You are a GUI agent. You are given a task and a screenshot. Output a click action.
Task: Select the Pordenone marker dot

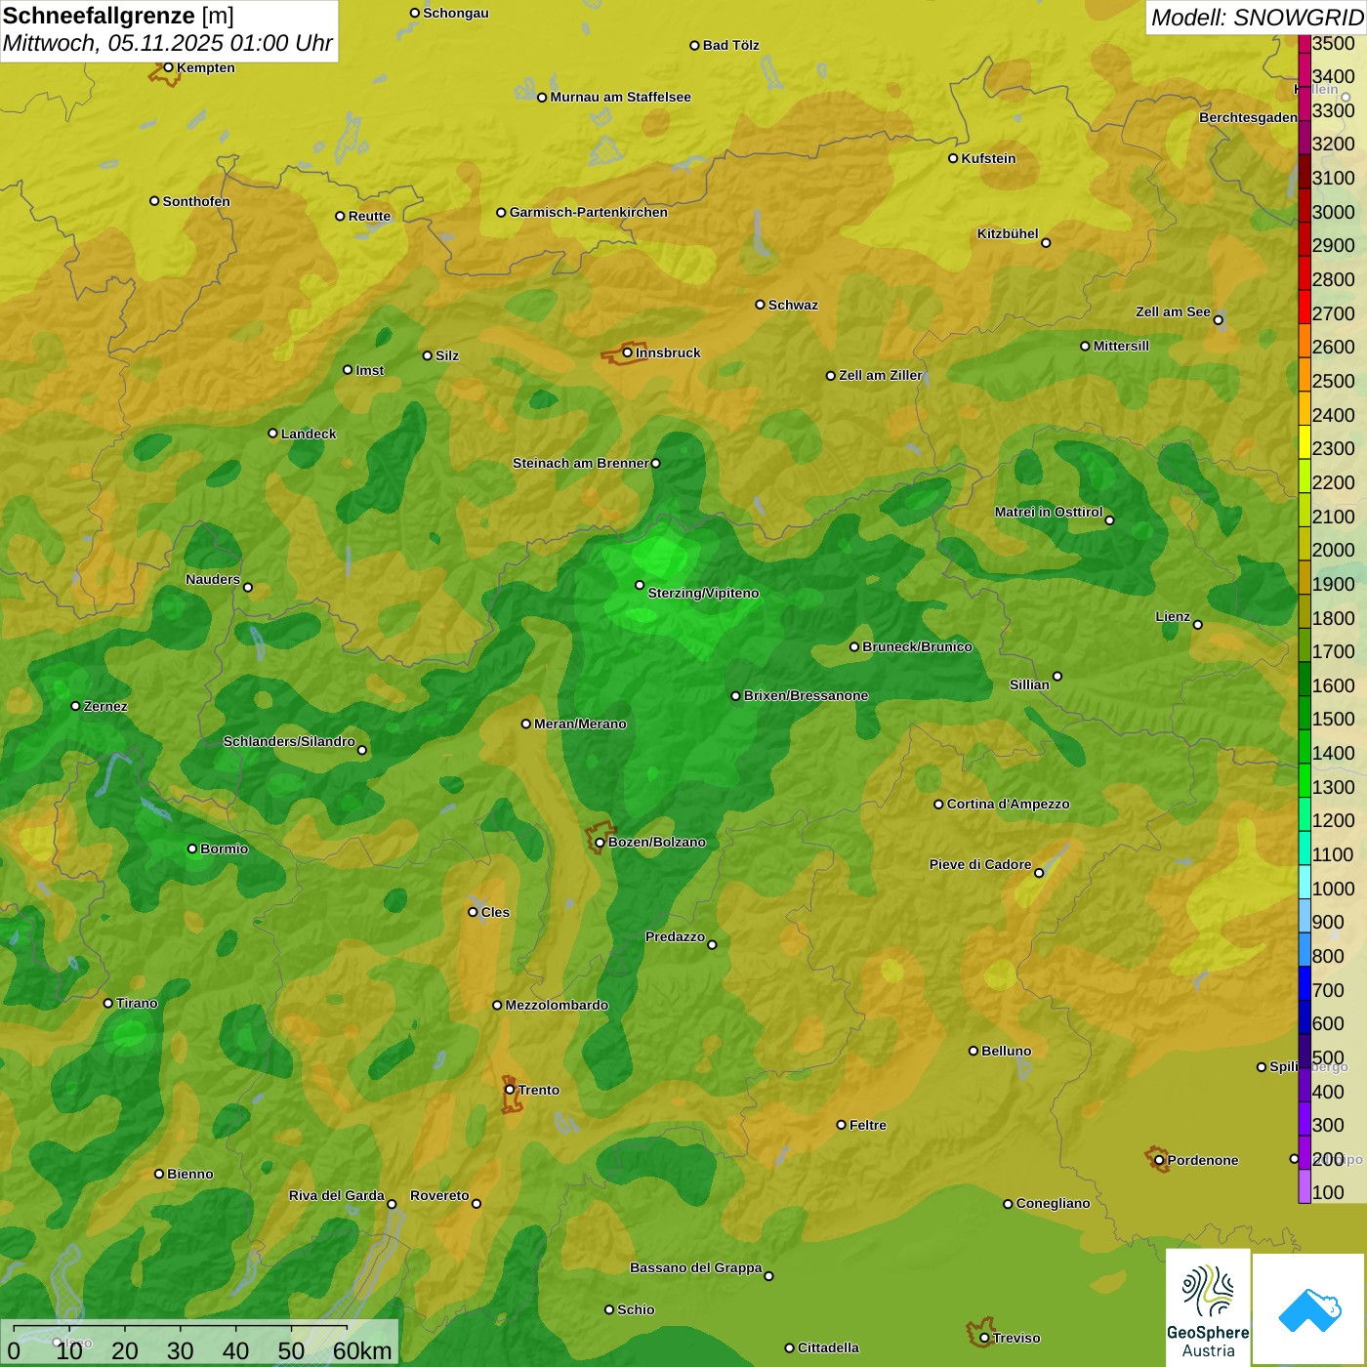[x=1159, y=1160]
